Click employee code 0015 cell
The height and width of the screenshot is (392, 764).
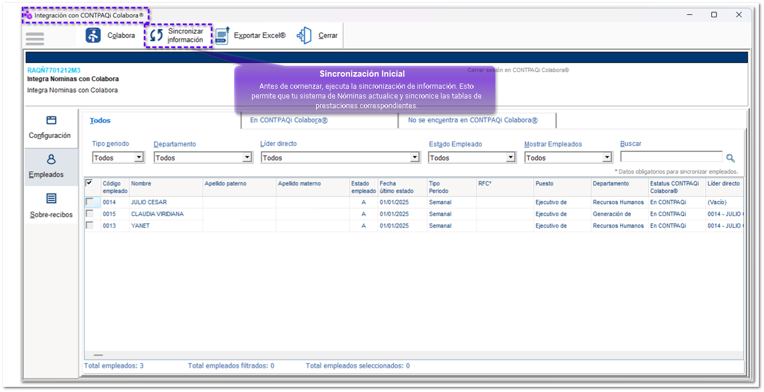pos(115,214)
